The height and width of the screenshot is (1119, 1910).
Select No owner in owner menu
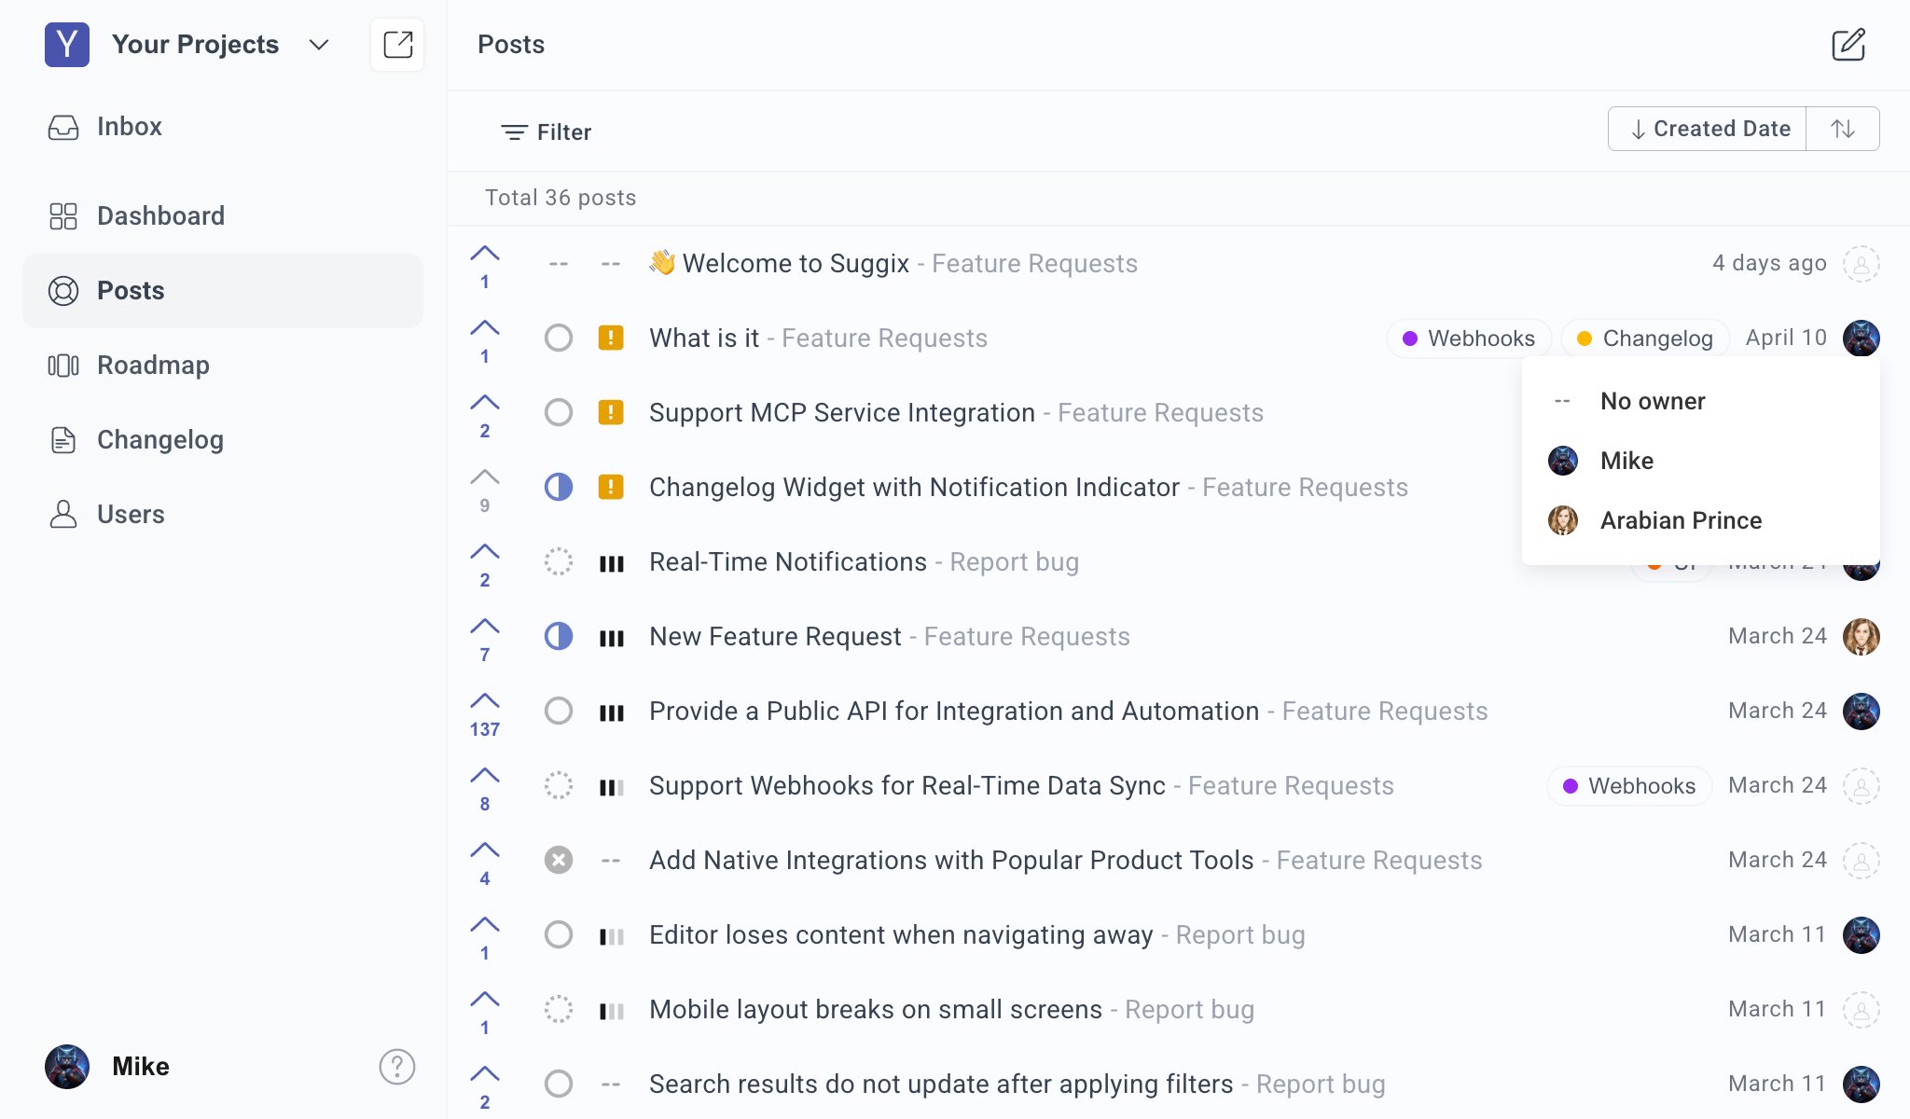(1701, 401)
